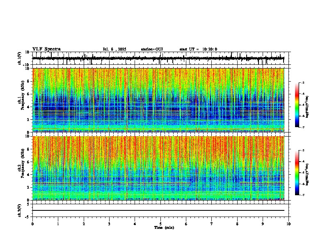
Task: Click the '-3' label on ch.1 color bar
Action: [x=302, y=83]
